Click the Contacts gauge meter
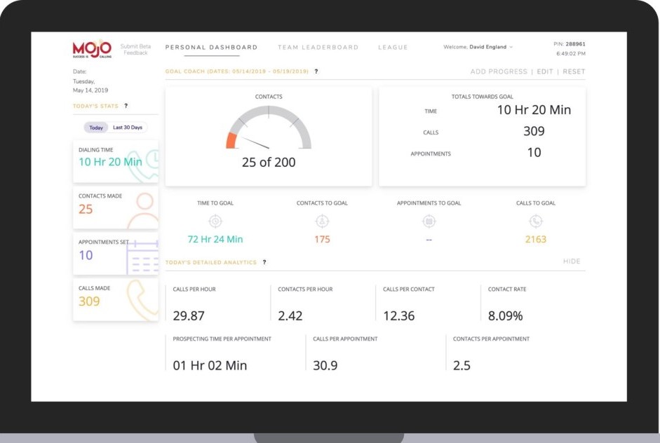 [x=269, y=128]
